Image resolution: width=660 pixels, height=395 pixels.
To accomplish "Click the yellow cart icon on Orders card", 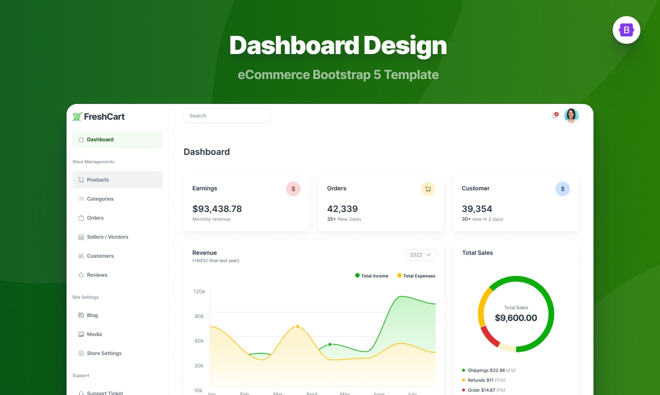I will pyautogui.click(x=428, y=189).
